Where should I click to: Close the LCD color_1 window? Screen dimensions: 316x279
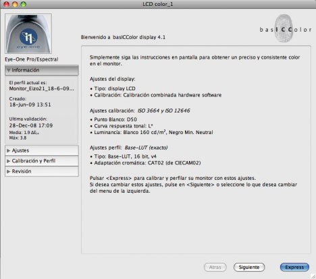point(6,4)
